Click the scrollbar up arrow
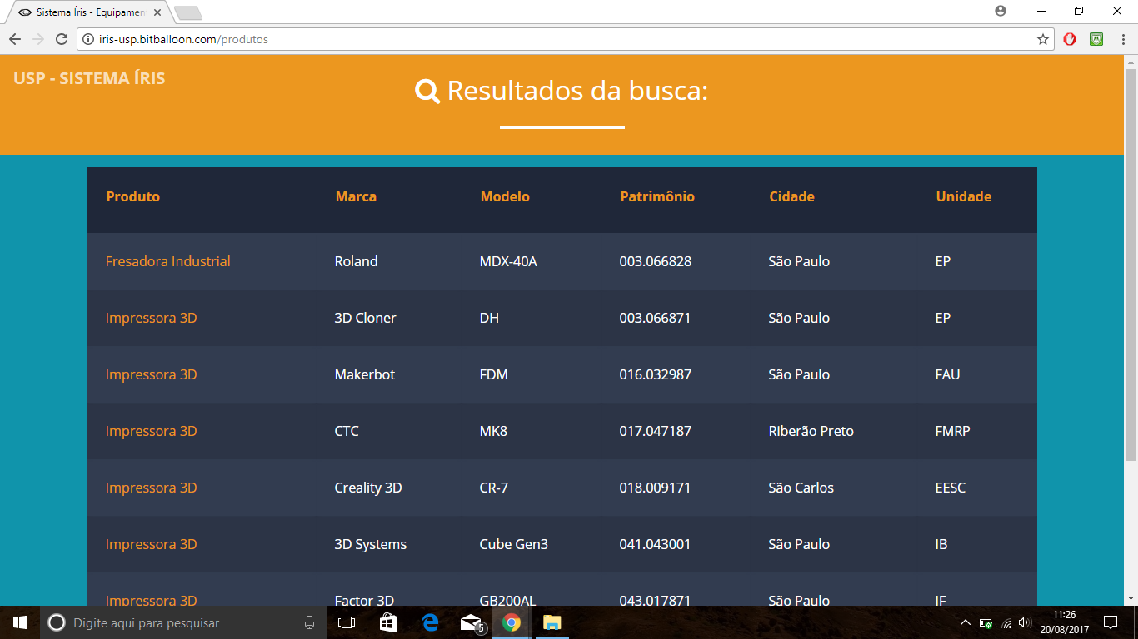 tap(1131, 62)
